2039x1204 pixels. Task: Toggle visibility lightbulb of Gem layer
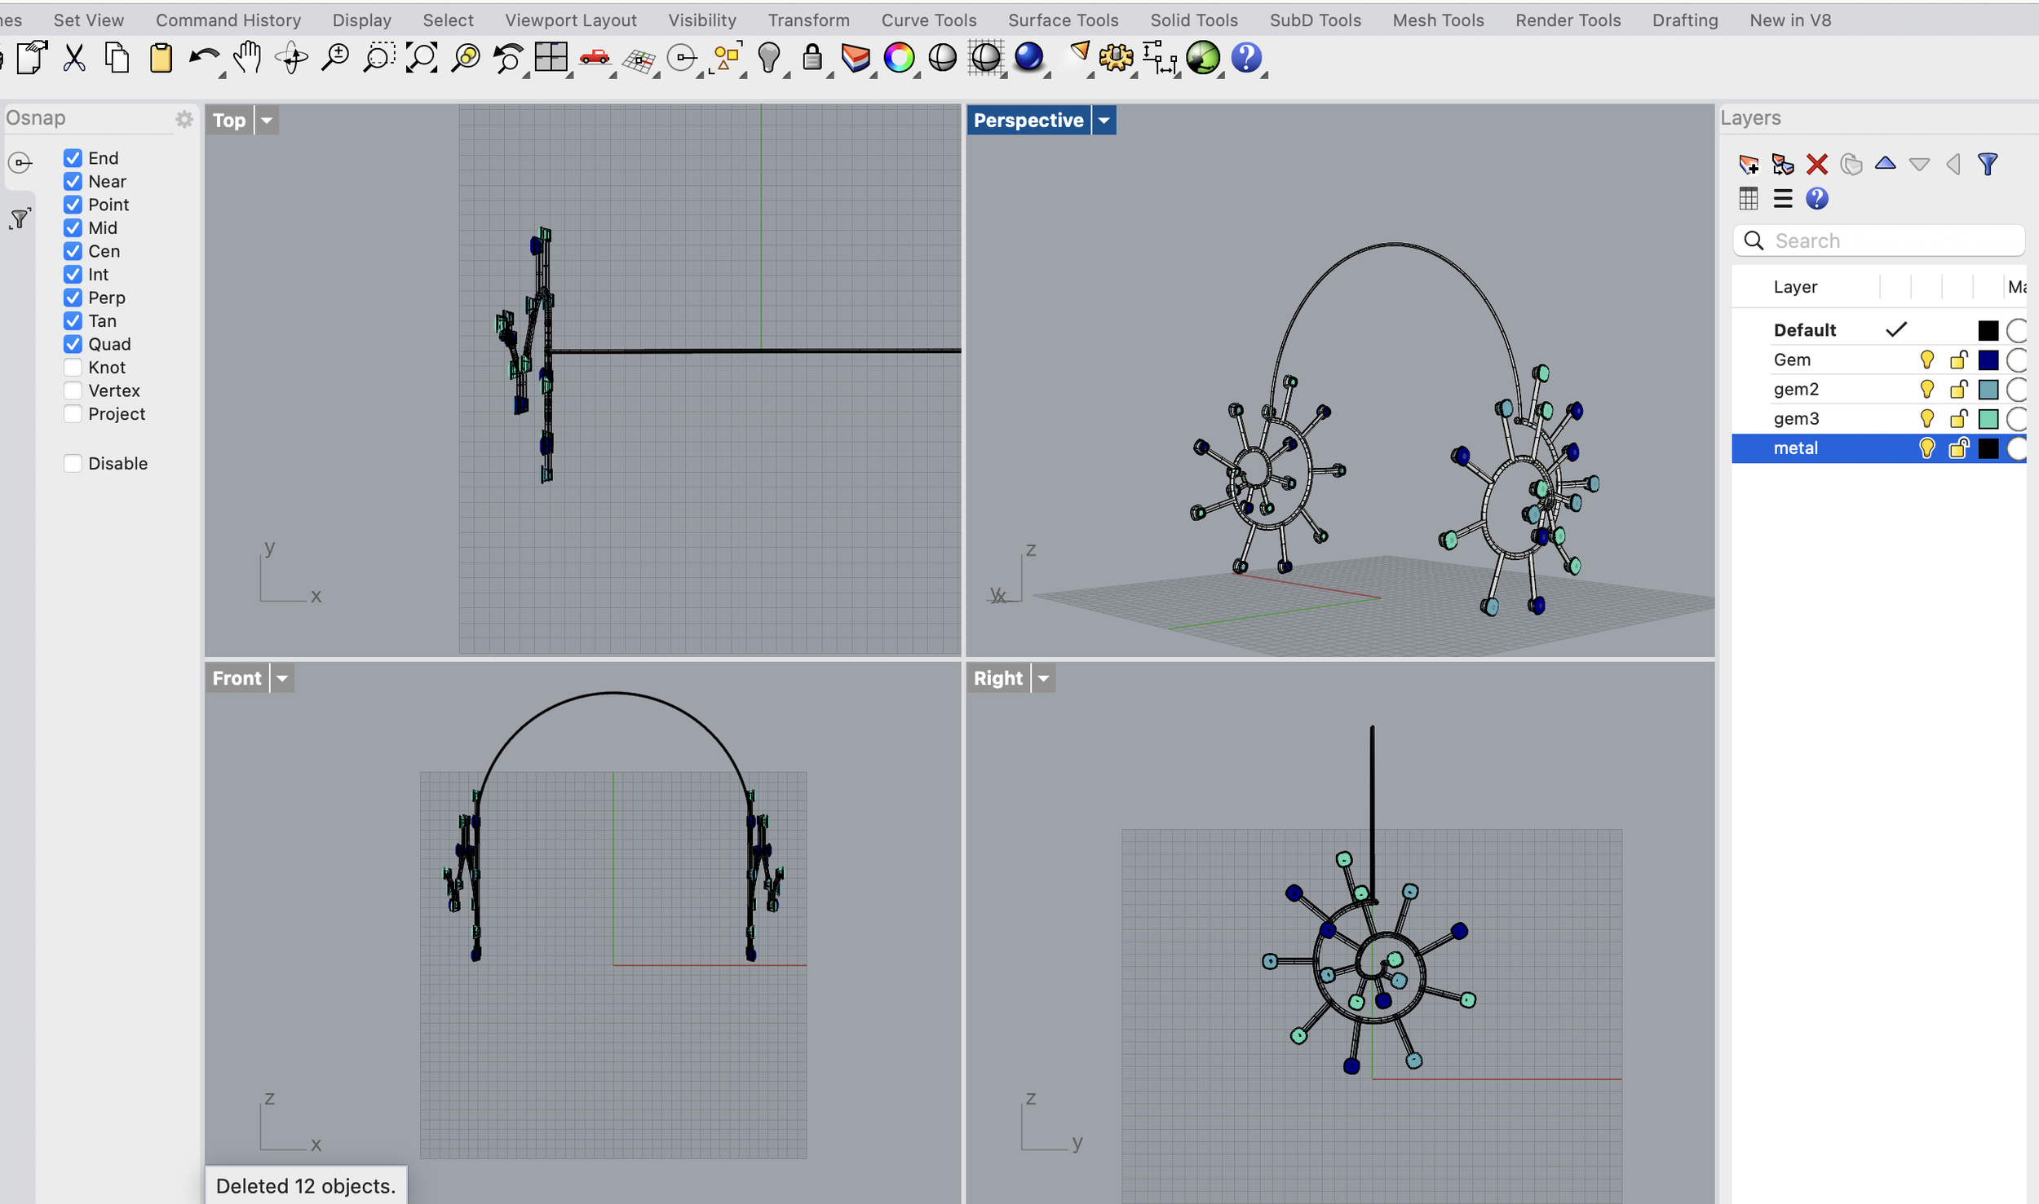tap(1927, 359)
